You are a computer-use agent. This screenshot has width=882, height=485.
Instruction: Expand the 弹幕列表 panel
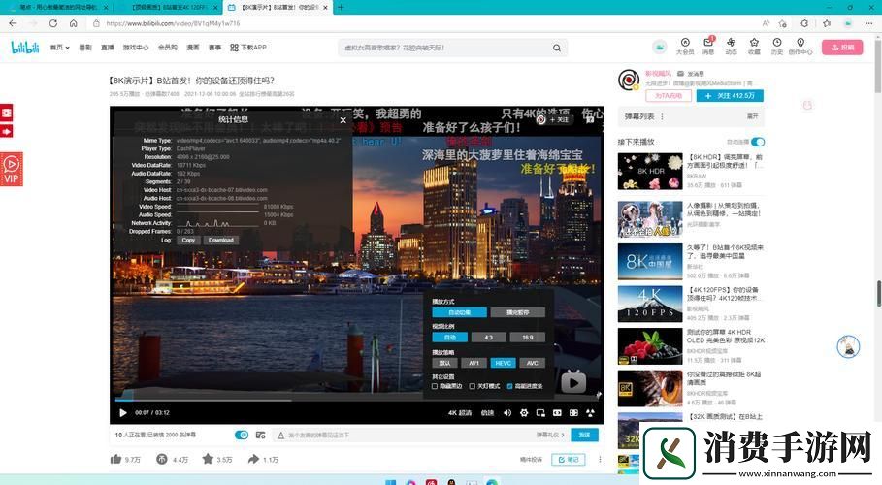click(752, 116)
